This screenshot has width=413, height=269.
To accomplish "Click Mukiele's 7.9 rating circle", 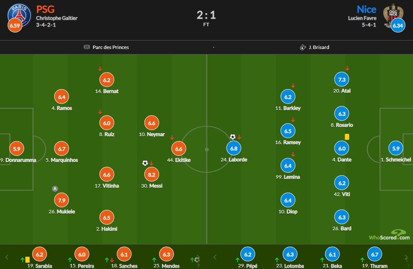I will click(x=62, y=200).
